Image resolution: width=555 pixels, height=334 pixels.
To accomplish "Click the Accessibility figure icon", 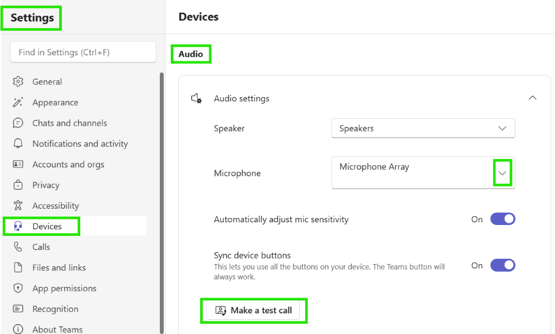I will point(18,205).
